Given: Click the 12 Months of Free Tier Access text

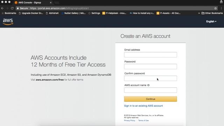Looking at the screenshot, I should pyautogui.click(x=68, y=64).
